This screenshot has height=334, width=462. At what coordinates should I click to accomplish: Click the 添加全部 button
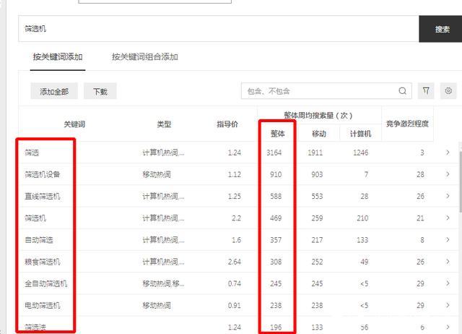pyautogui.click(x=54, y=92)
